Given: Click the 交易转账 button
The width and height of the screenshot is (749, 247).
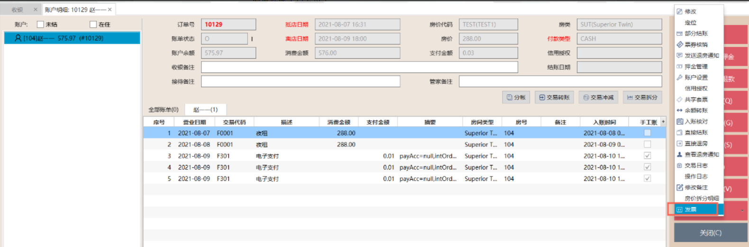Looking at the screenshot, I should 554,97.
